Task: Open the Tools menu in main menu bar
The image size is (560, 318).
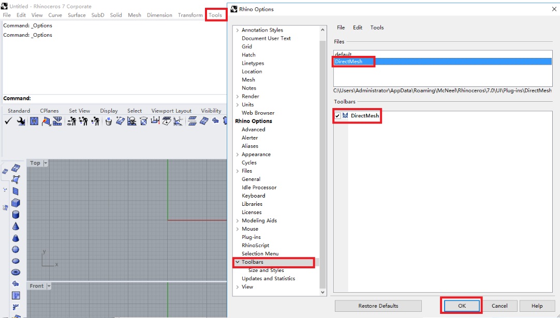Action: pos(215,15)
